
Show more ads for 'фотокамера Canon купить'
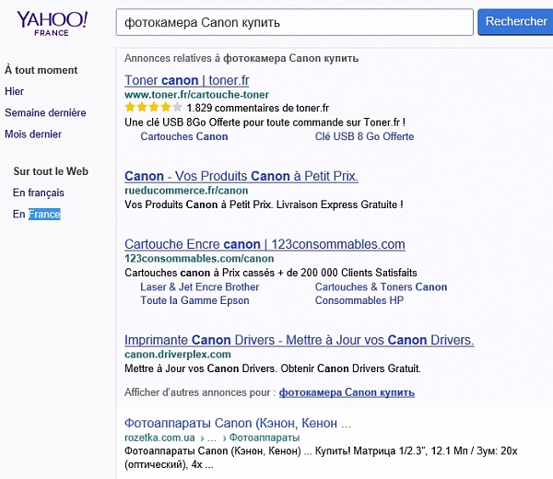(347, 392)
